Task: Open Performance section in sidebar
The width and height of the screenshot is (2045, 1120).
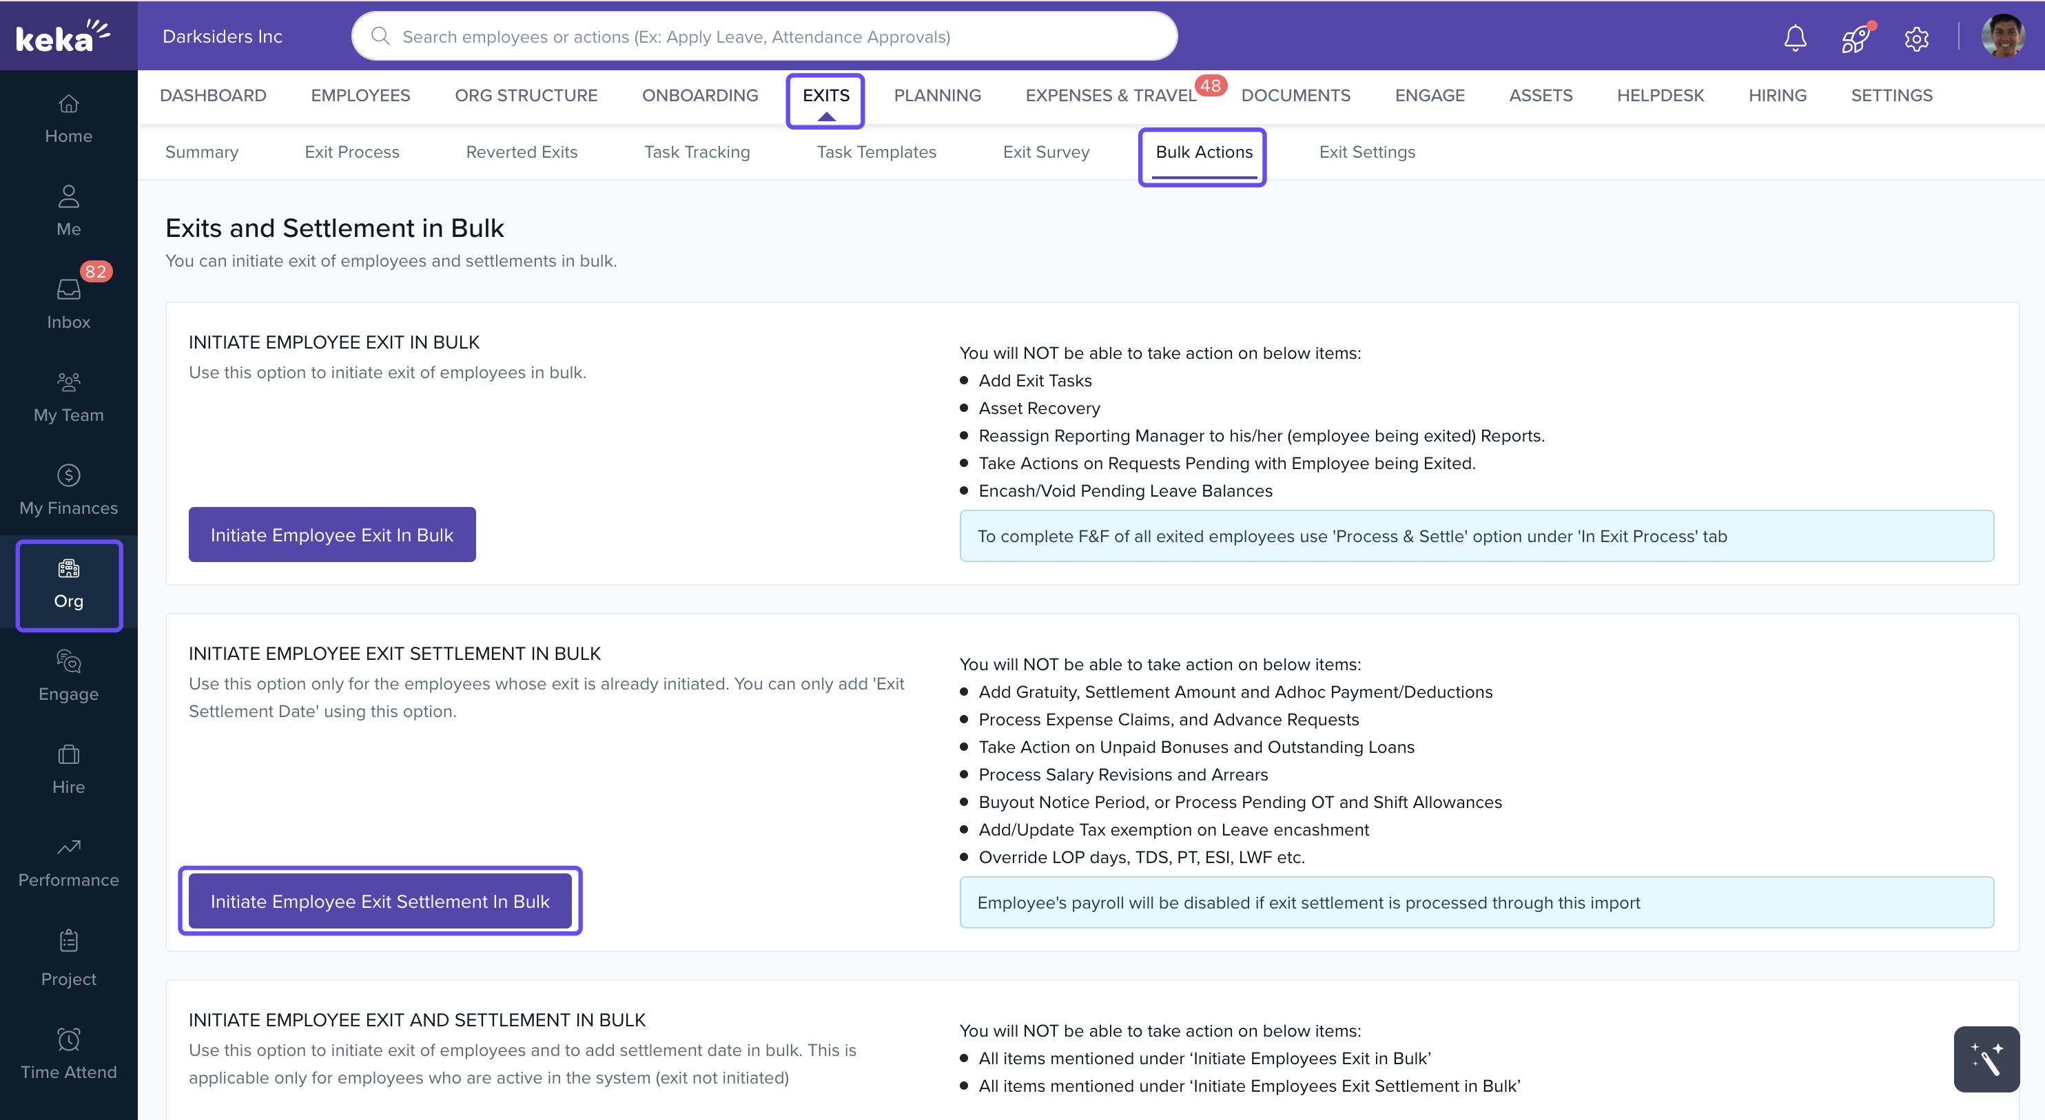Action: pos(68,862)
